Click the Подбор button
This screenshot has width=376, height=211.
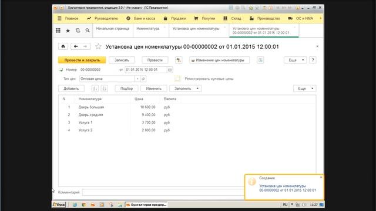(x=127, y=89)
